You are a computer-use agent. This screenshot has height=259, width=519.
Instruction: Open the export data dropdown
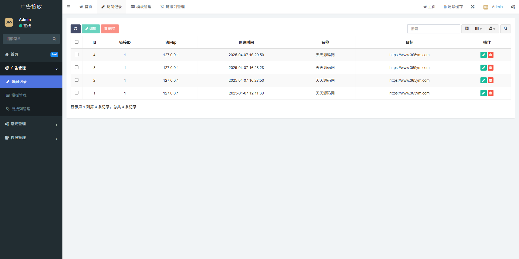[x=492, y=29]
